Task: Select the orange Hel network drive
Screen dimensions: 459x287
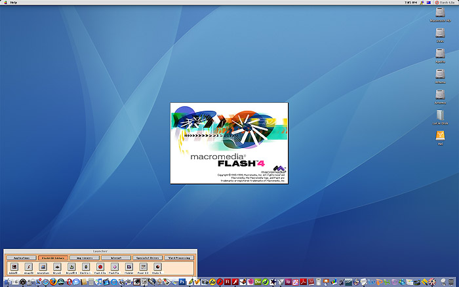Action: (x=440, y=136)
